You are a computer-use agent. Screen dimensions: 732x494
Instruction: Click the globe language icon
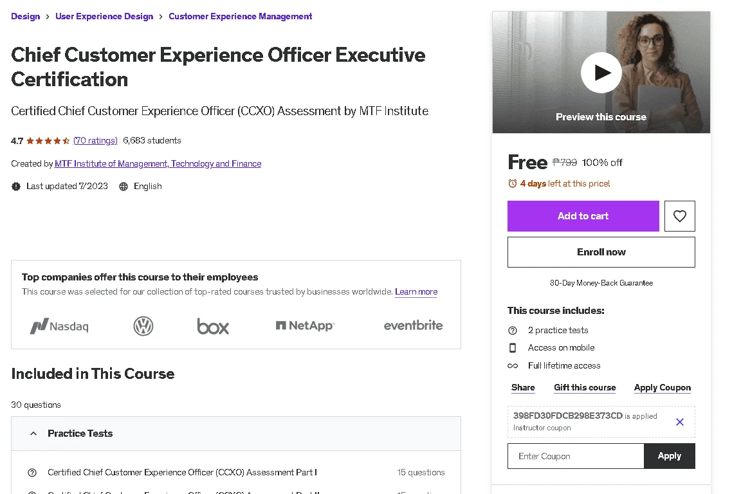tap(124, 187)
